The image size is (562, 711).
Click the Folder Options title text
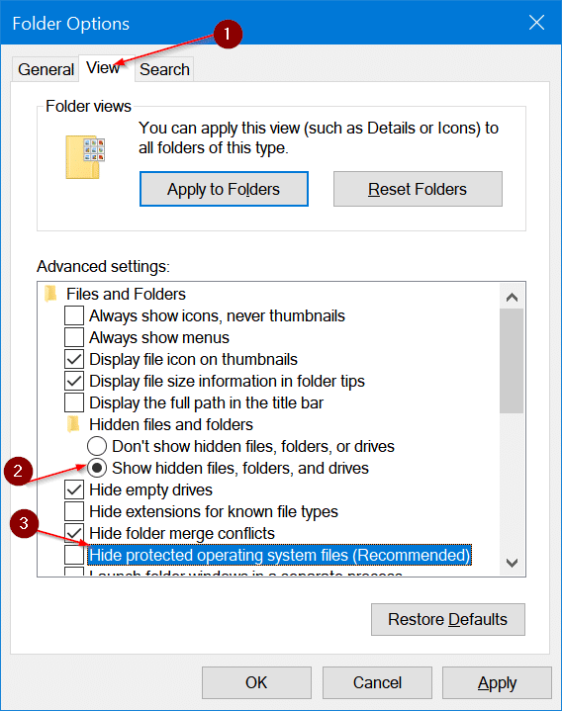tap(71, 24)
